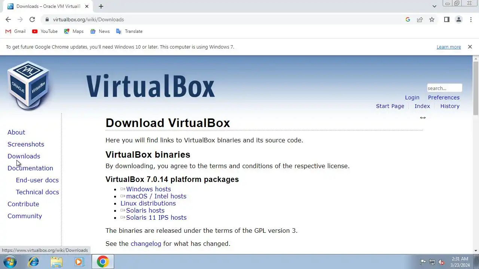479x269 pixels.
Task: Open the Gmail bookmark
Action: tap(15, 31)
